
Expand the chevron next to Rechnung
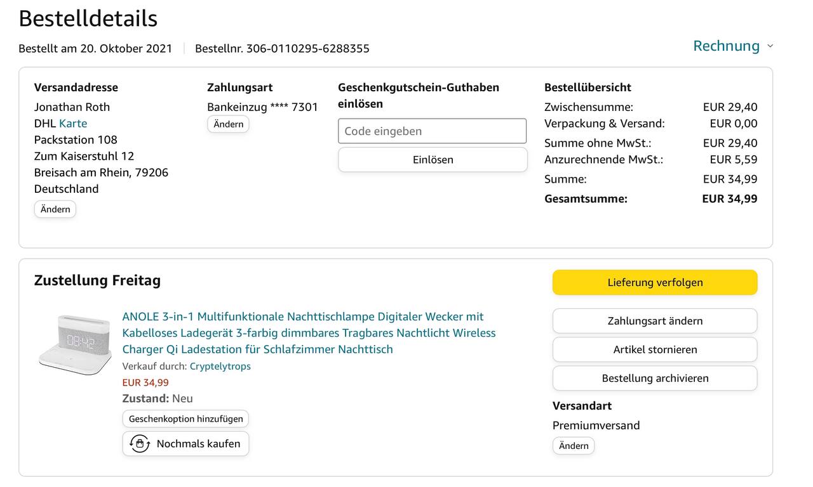point(770,46)
